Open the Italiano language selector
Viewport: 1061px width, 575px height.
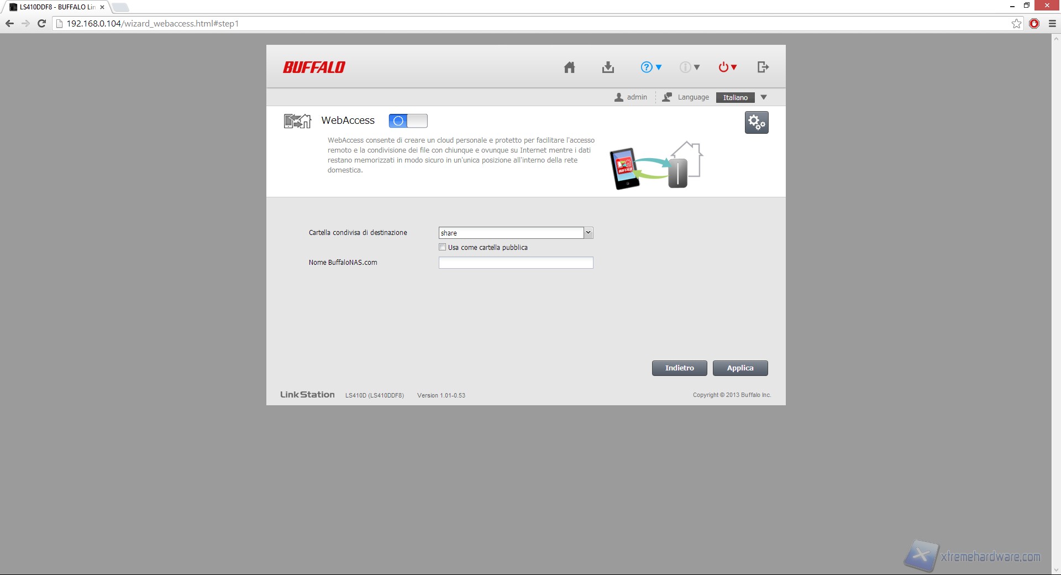pos(742,97)
